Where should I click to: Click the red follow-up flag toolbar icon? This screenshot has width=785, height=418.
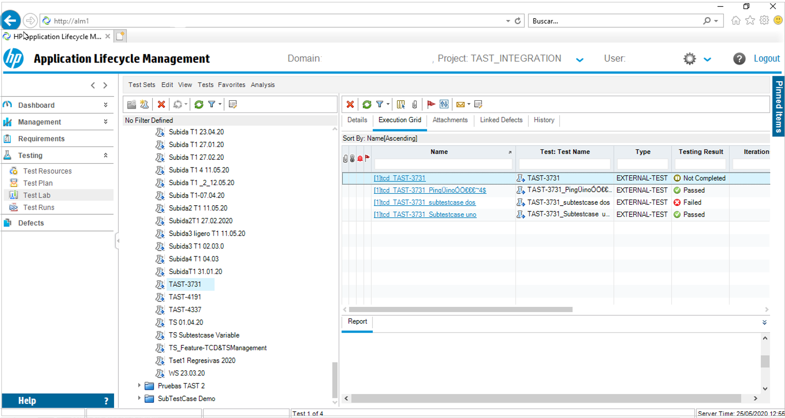(431, 104)
